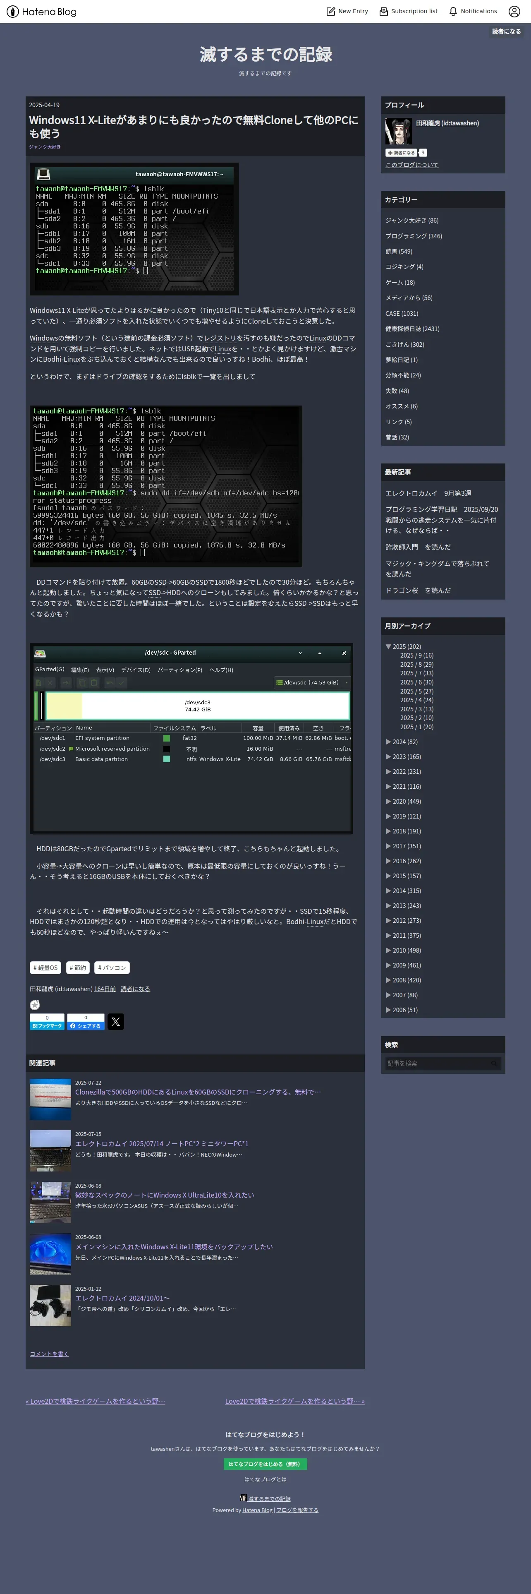This screenshot has width=531, height=1594.
Task: Open the 164日前 timestamp link
Action: coord(105,989)
